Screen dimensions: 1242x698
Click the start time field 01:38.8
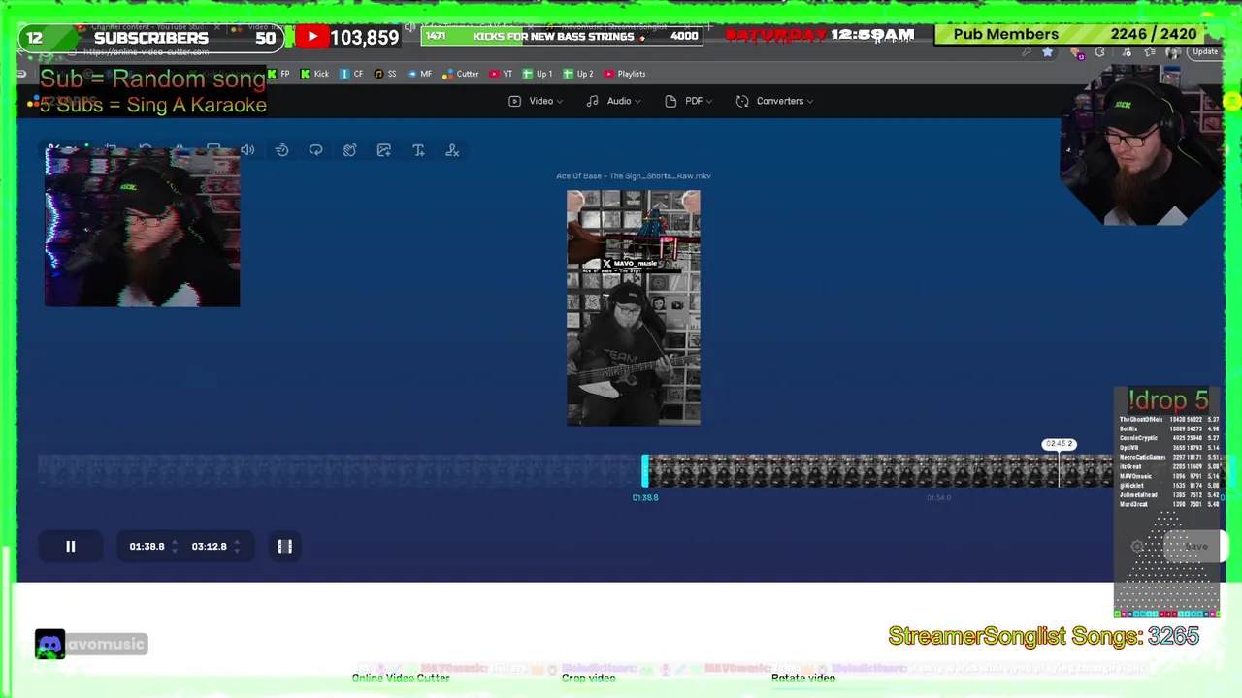147,547
